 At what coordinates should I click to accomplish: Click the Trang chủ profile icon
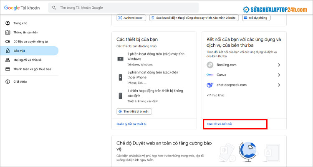pyautogui.click(x=8, y=23)
